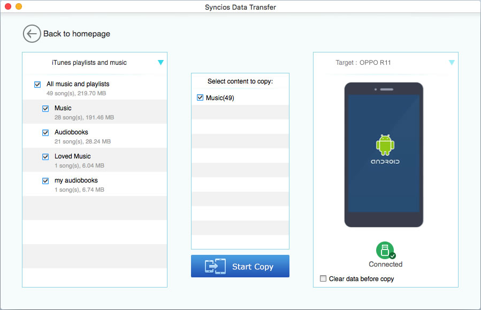Image resolution: width=481 pixels, height=310 pixels.
Task: Uncheck All music and playlists checkbox
Action: [37, 85]
